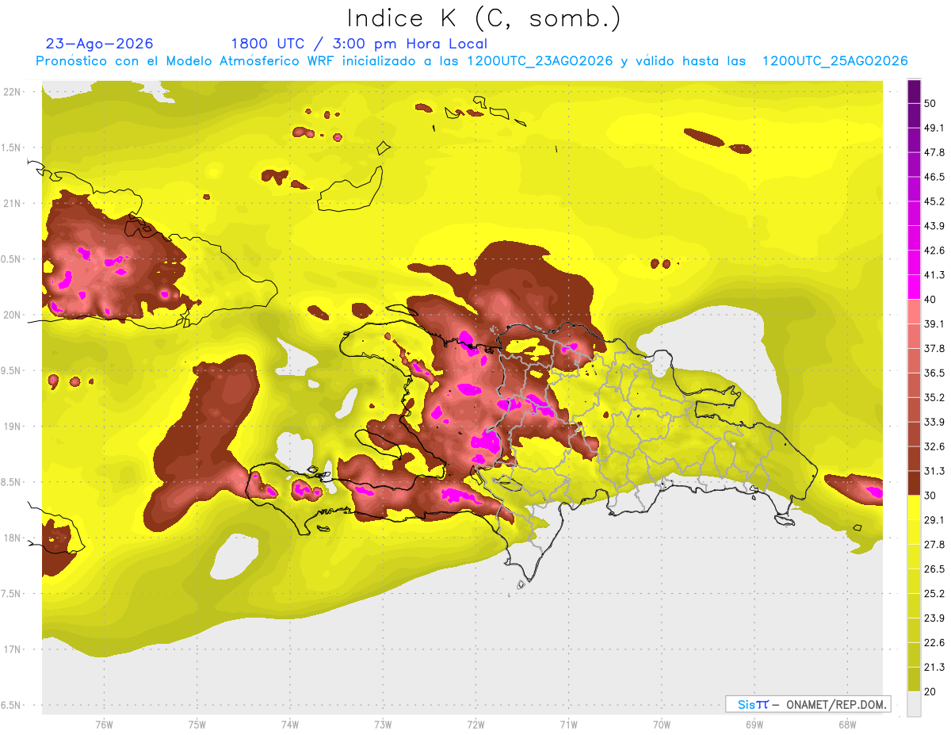Select the "71W" longitude label
The width and height of the screenshot is (951, 735).
click(568, 724)
